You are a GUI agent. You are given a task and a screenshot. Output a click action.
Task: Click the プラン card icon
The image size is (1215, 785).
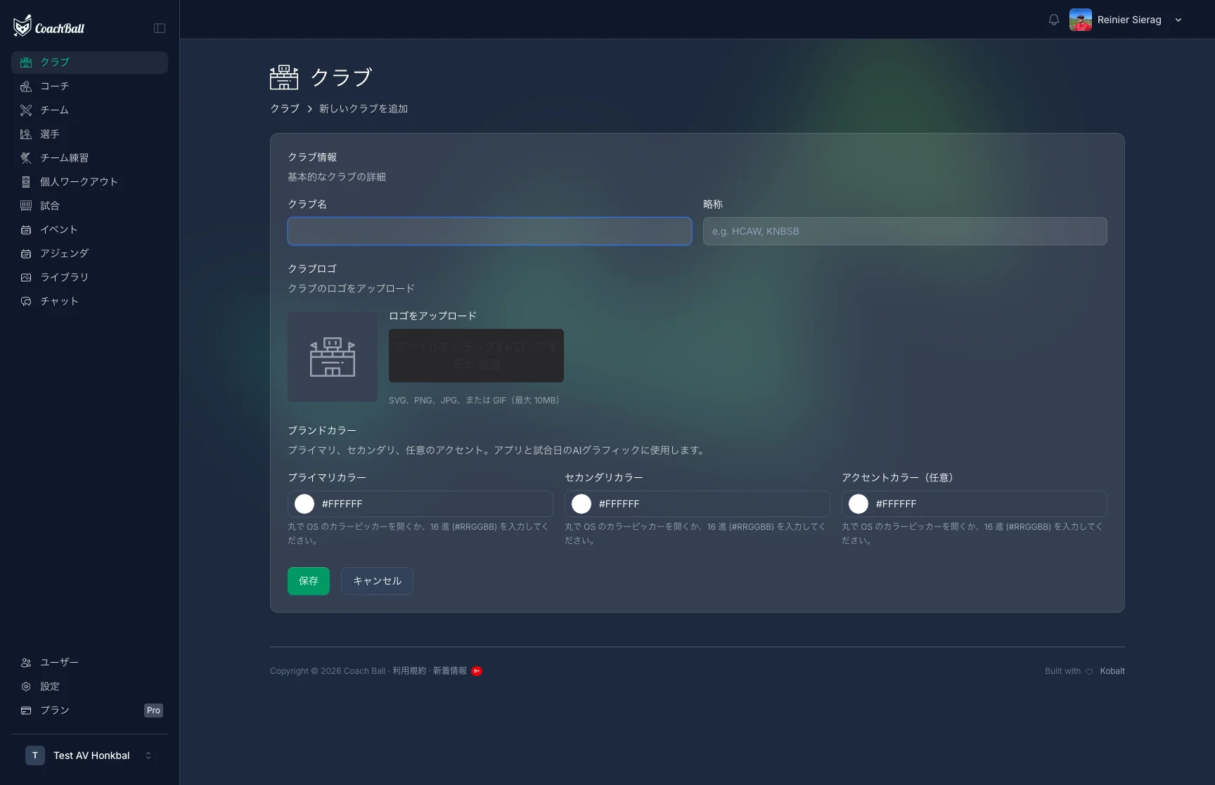coord(26,710)
